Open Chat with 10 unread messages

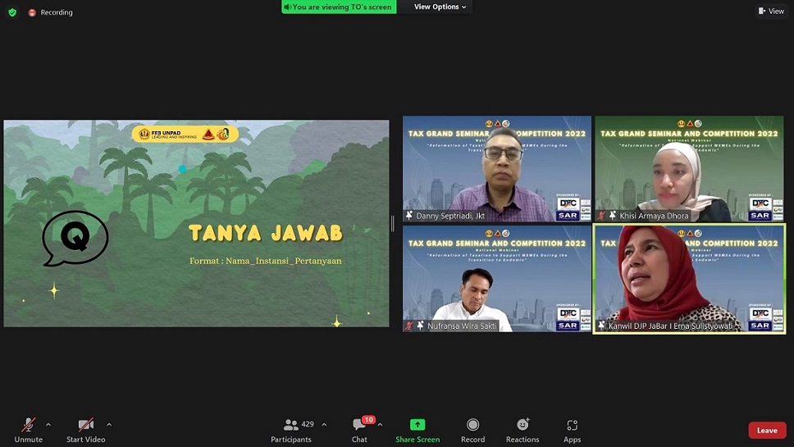360,429
